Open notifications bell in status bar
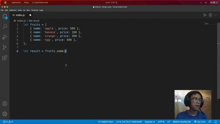 click(x=216, y=122)
